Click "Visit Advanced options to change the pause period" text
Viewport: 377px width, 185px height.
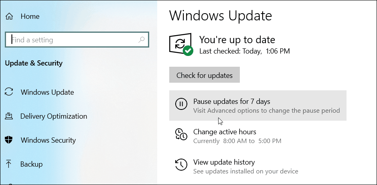266,110
